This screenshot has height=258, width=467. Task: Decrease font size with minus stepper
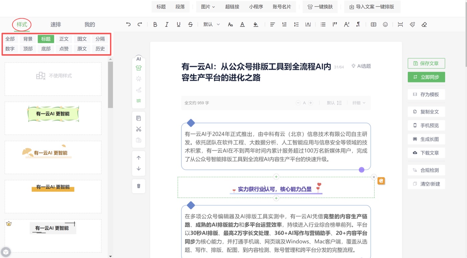[x=298, y=103]
